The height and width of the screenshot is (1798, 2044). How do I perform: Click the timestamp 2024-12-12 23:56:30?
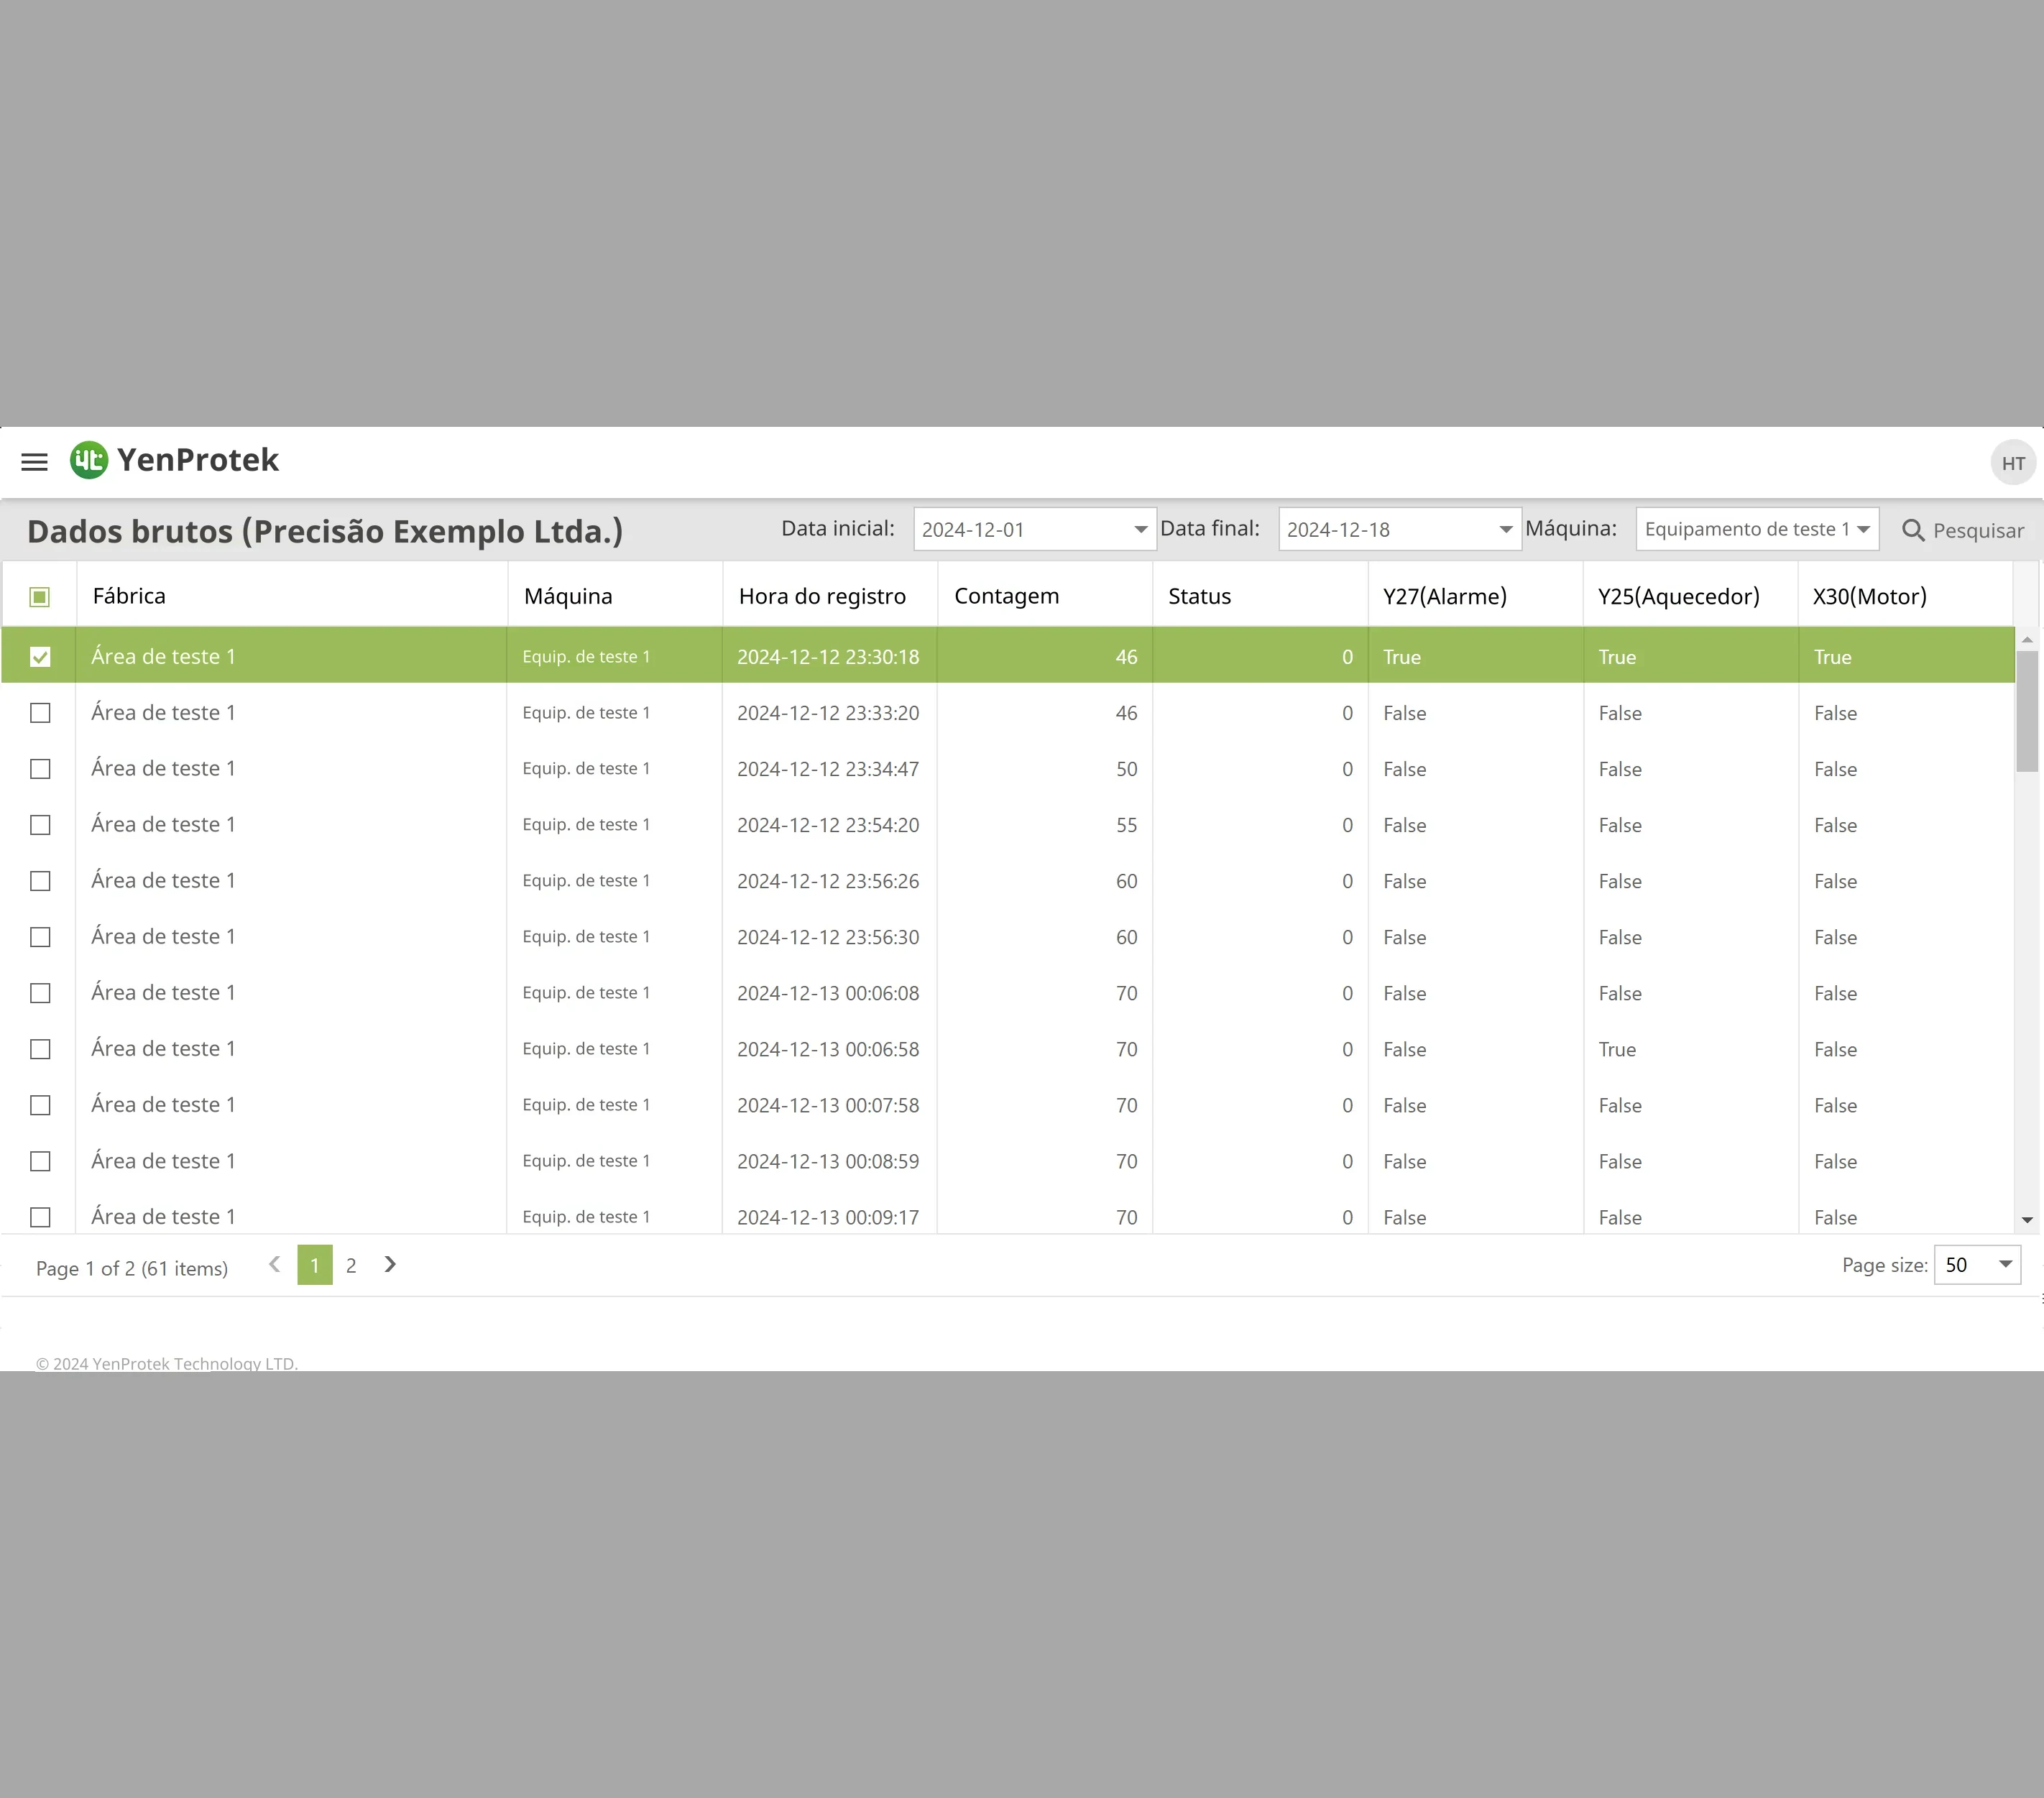pyautogui.click(x=828, y=937)
